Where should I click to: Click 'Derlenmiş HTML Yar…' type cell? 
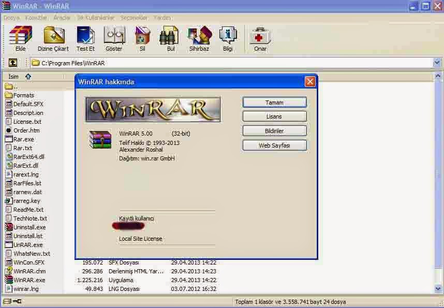tap(136, 271)
